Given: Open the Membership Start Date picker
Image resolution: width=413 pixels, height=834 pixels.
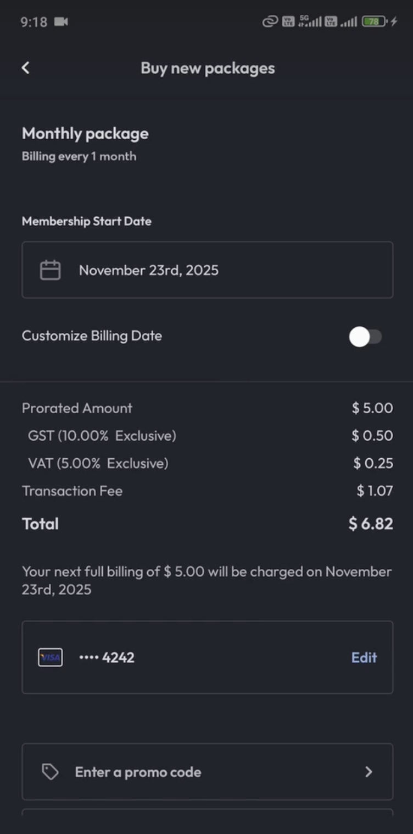Looking at the screenshot, I should click(207, 270).
